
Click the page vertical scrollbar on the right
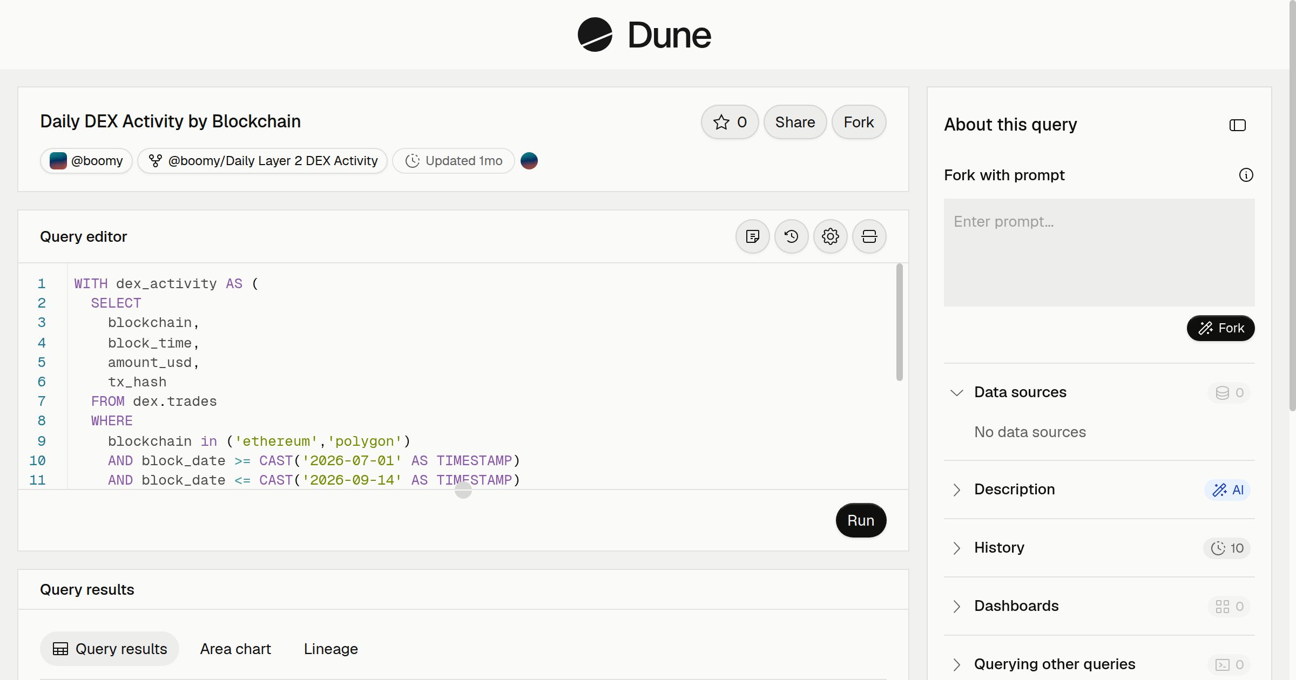coord(1292,205)
